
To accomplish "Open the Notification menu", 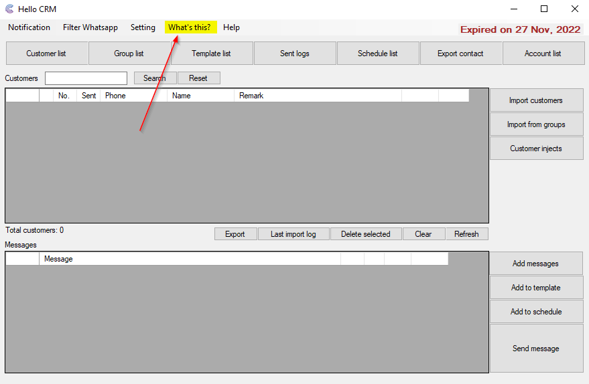I will [x=29, y=27].
